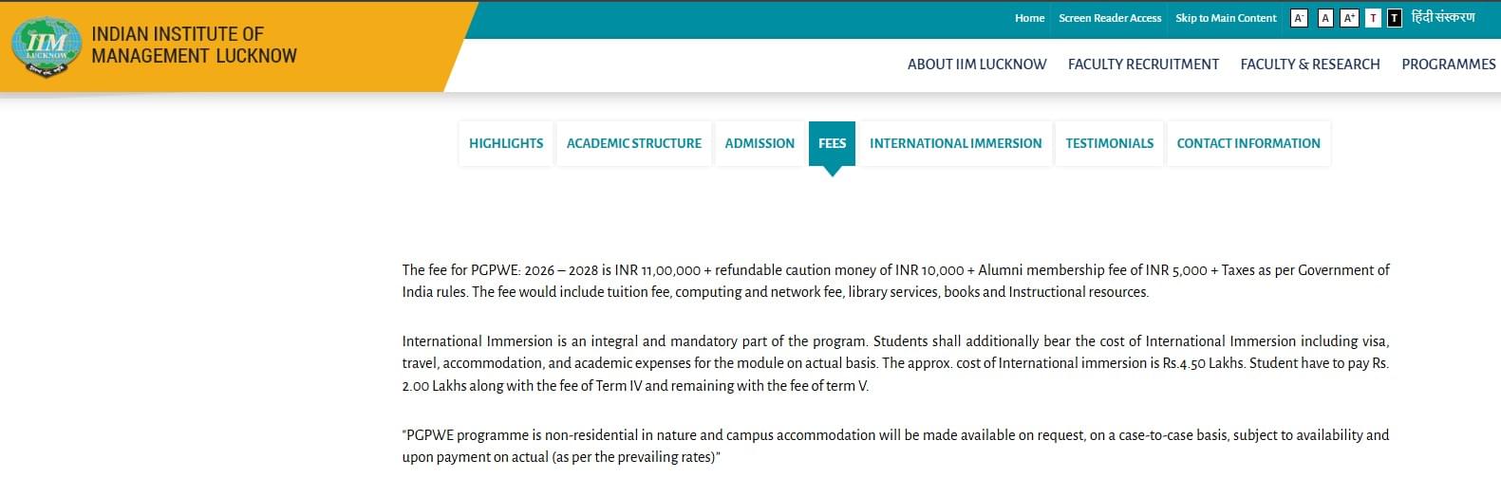Increase font size with A+ icon
1501x496 pixels.
pyautogui.click(x=1349, y=18)
